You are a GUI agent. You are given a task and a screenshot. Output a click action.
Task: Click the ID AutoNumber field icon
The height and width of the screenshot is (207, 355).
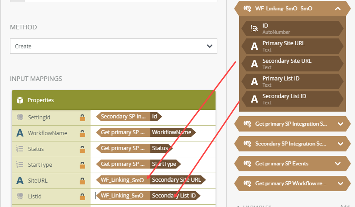click(x=254, y=29)
